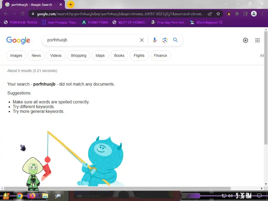Click 'Try different keywords.' suggestion text

34,107
